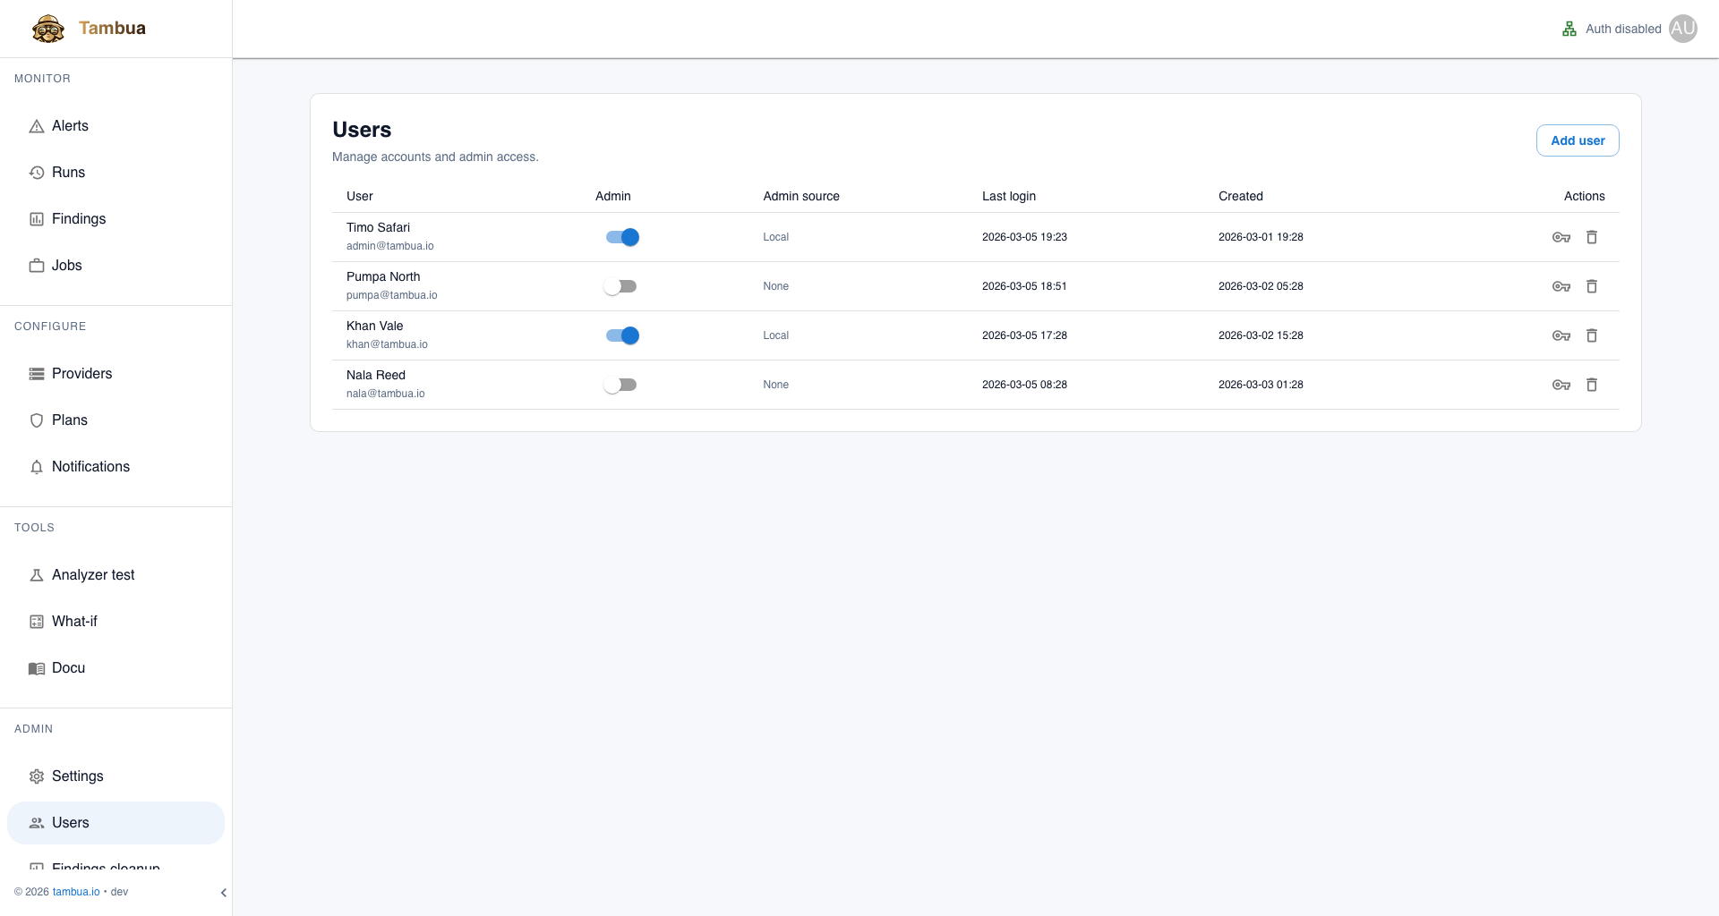Click the Add user button
The width and height of the screenshot is (1719, 916).
pos(1578,140)
